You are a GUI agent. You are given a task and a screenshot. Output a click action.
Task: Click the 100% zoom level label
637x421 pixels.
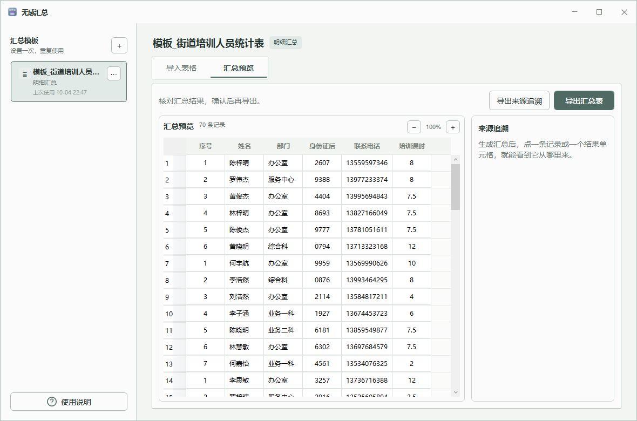tap(433, 127)
